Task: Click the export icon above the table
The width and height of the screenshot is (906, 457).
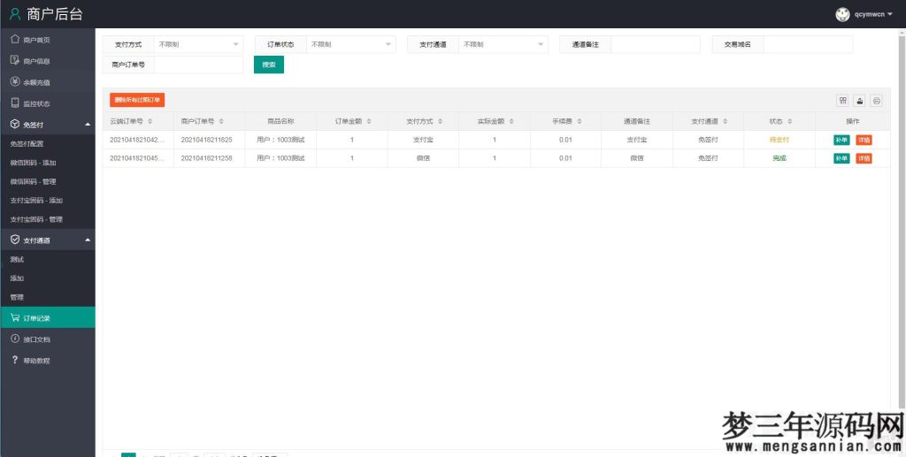Action: (860, 101)
